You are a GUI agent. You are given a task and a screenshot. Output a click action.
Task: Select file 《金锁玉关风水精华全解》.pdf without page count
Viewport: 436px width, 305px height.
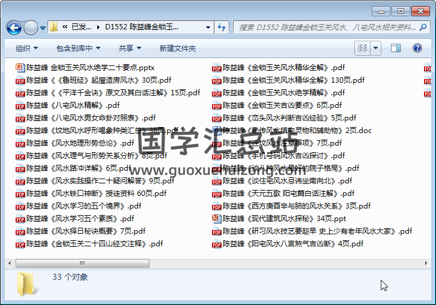tap(278, 68)
